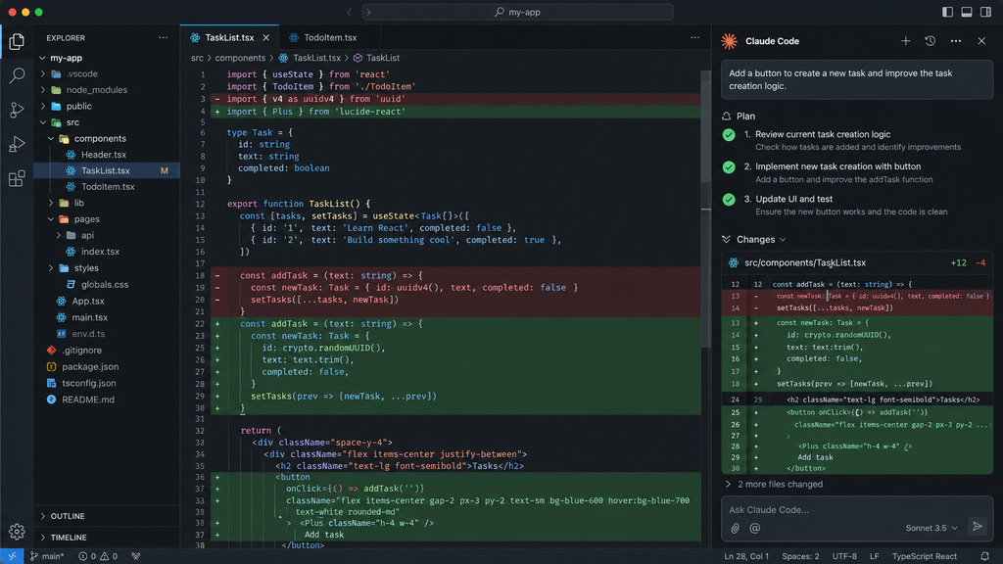Screen dimensions: 1003x564
Task: Change UTF-8 file encoding
Action: point(844,556)
